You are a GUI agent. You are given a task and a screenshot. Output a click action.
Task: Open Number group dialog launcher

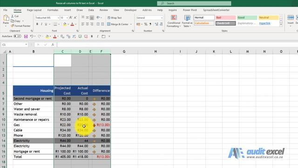click(x=163, y=31)
